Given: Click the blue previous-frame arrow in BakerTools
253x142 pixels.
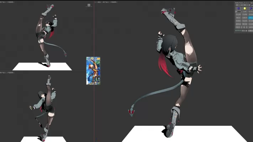Looking at the screenshot, I should click(x=238, y=9).
